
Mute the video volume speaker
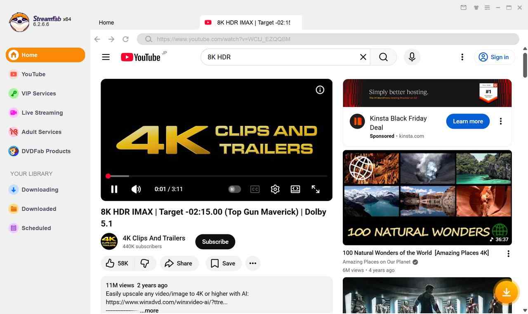click(136, 189)
